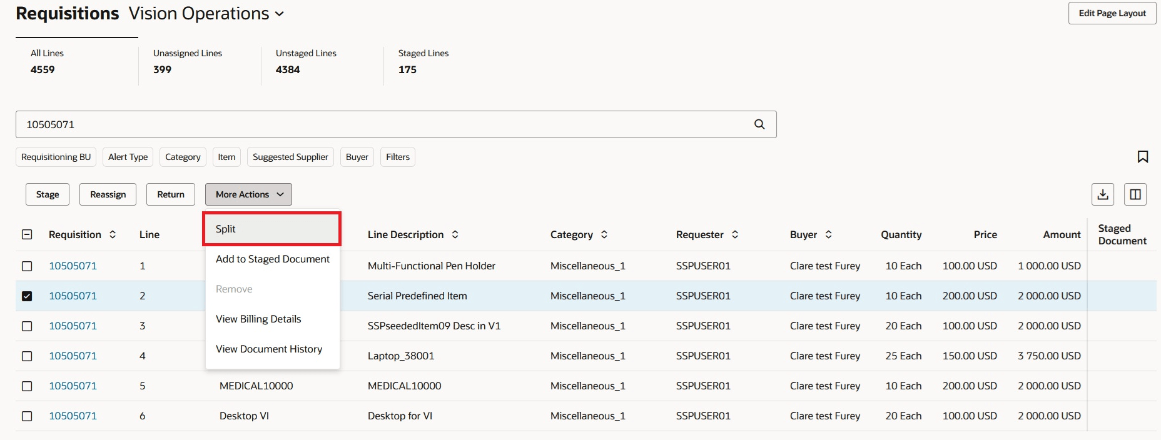The width and height of the screenshot is (1161, 440).
Task: Check the box for line 6
Action: click(x=27, y=416)
